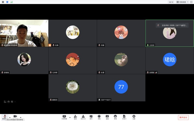Unmute the microphone in bottom toolbar

click(5, 116)
